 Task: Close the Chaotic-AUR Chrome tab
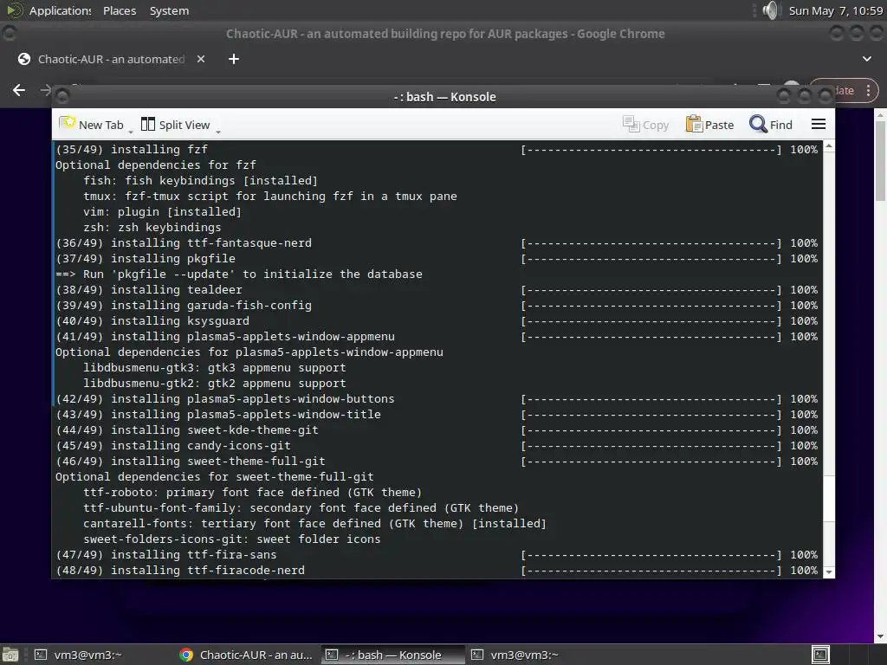pyautogui.click(x=201, y=59)
